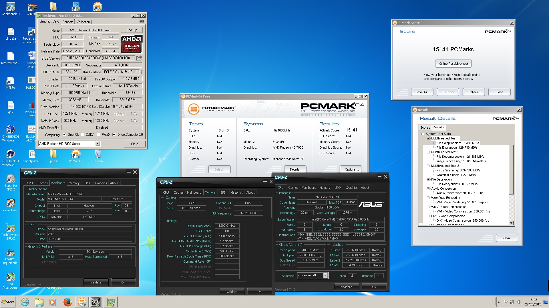
Task: Toggle the OpenCL checkbox in GPU-Z
Action: (65, 135)
